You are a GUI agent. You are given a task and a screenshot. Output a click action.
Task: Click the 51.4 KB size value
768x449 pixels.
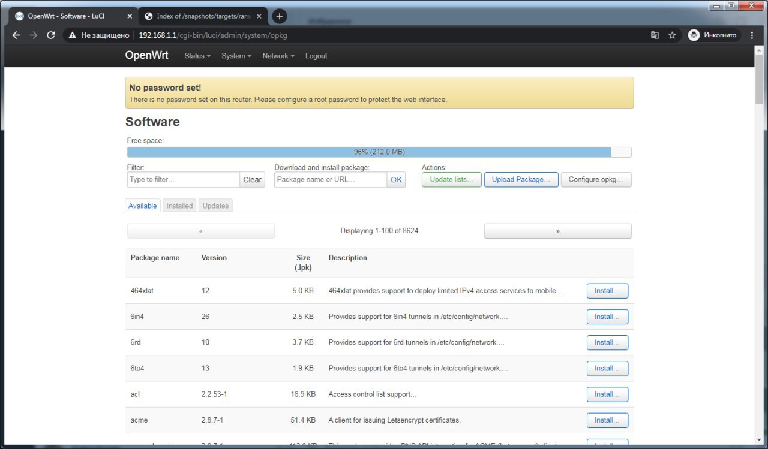[x=303, y=420]
